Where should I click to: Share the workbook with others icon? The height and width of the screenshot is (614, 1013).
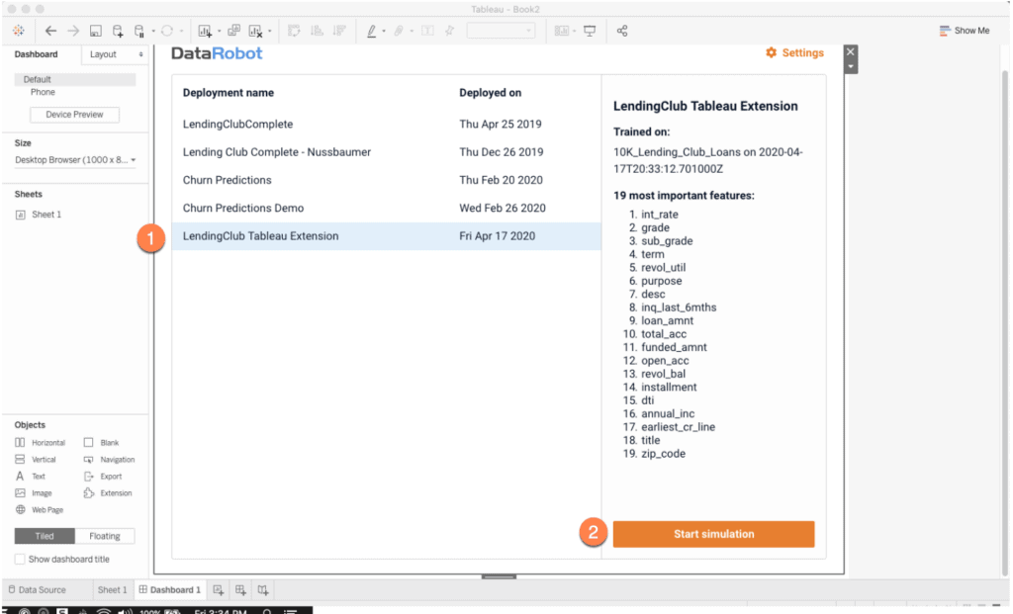coord(622,31)
